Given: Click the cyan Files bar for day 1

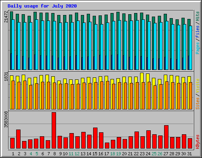Looking at the screenshot, I should tap(13, 45).
